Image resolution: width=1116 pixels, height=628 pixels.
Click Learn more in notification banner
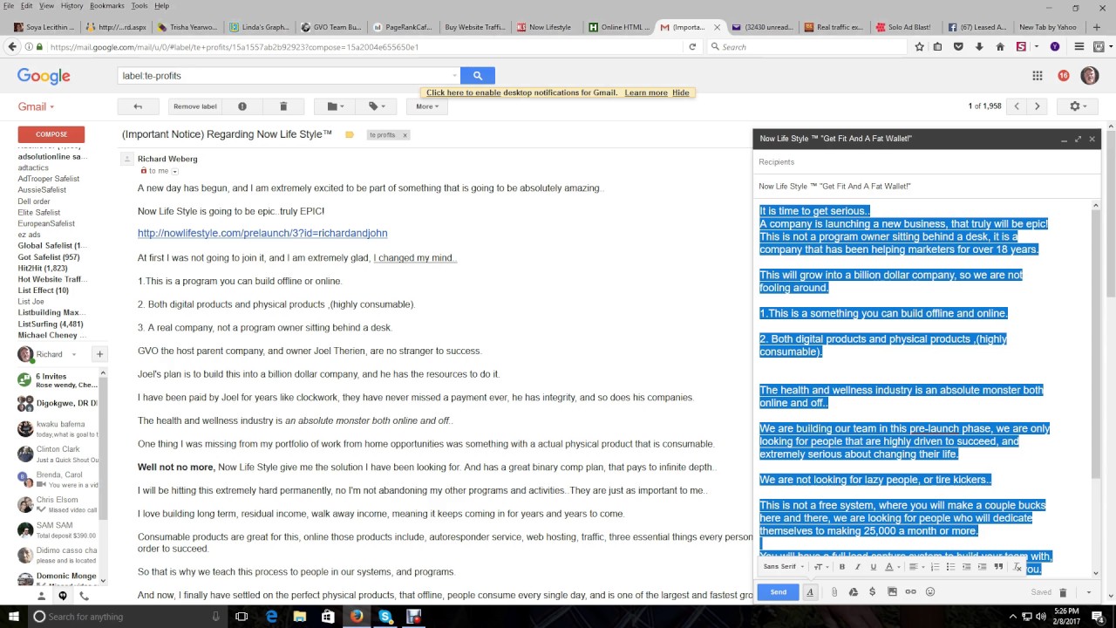coord(646,92)
